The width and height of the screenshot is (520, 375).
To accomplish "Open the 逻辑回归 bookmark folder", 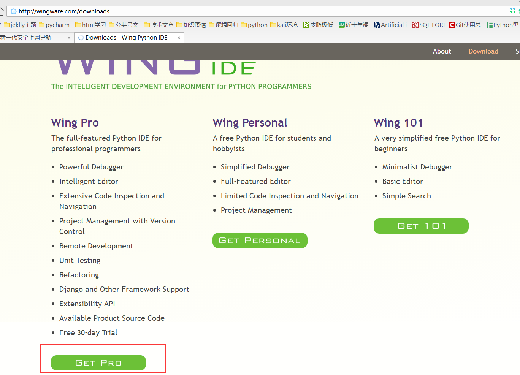I will coord(224,25).
